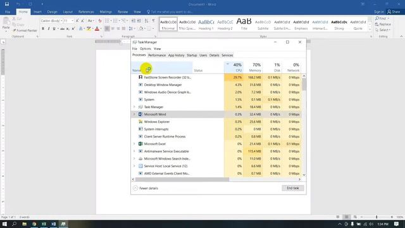The height and width of the screenshot is (228, 405).
Task: Open the Design ribbon tab
Action: [52, 12]
